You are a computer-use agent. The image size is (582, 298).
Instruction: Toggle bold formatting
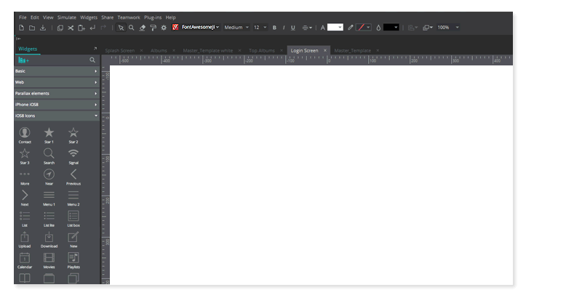(x=274, y=28)
